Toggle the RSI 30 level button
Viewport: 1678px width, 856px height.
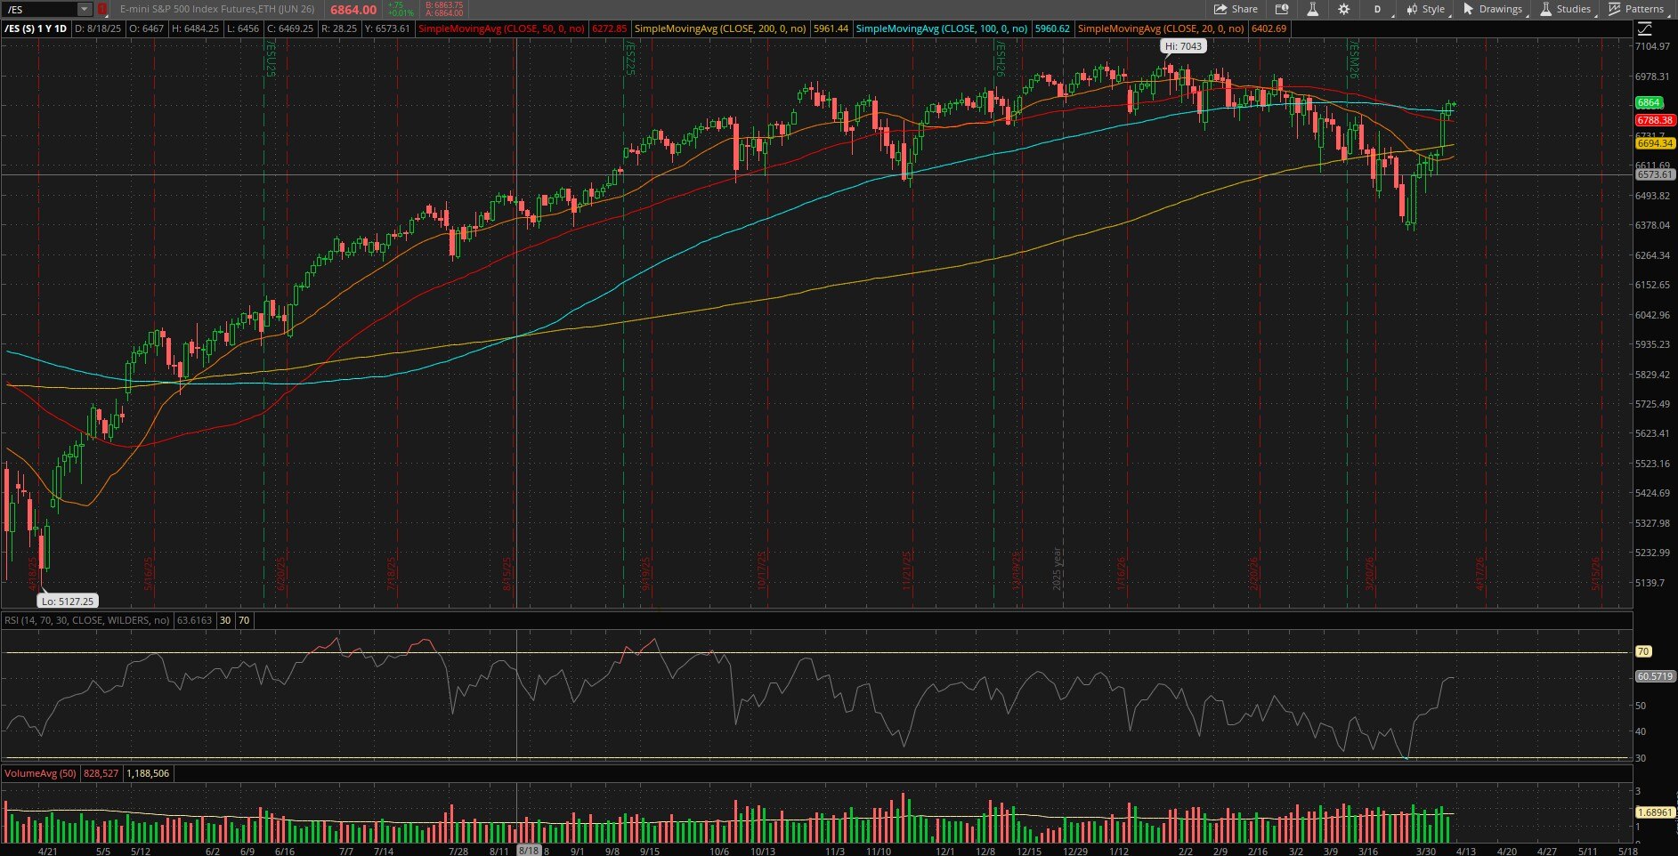tap(223, 620)
